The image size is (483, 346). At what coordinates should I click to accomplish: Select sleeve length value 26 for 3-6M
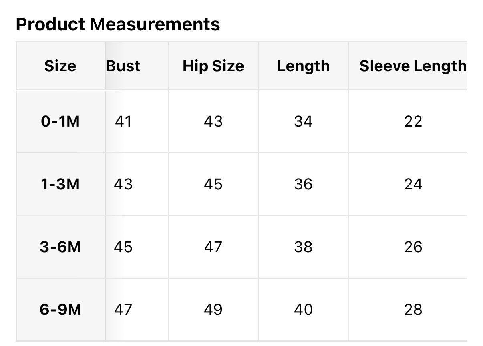413,247
